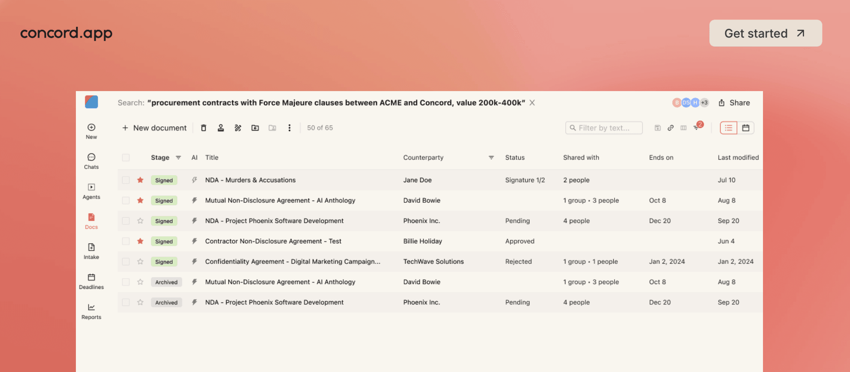Open Contractor Non-Disclosure Agreement - Test

[x=273, y=241]
